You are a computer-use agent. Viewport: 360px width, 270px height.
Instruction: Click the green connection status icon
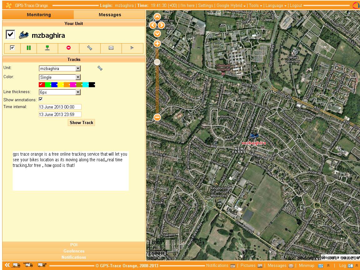(x=47, y=48)
